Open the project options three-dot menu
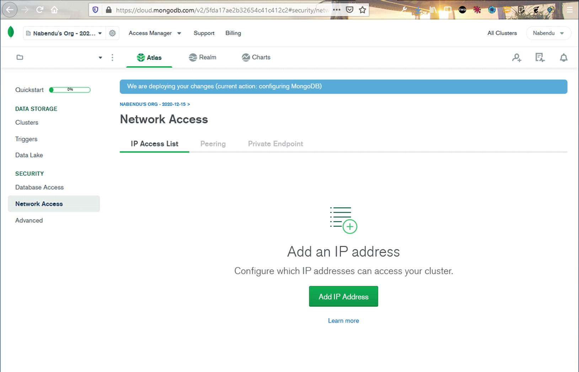The image size is (579, 372). (x=112, y=58)
